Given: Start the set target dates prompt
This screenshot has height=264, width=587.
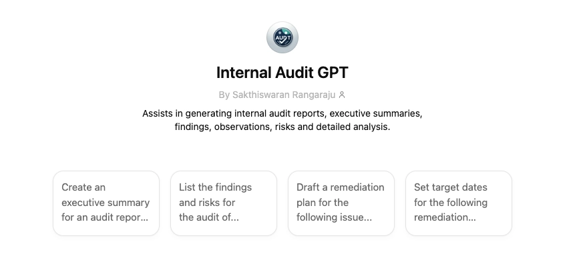Looking at the screenshot, I should click(x=459, y=203).
